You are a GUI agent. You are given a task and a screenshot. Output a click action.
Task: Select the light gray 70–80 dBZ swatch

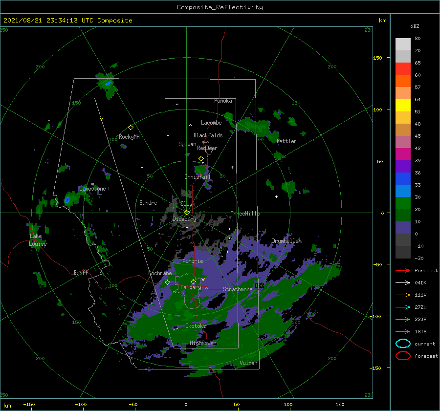[403, 44]
